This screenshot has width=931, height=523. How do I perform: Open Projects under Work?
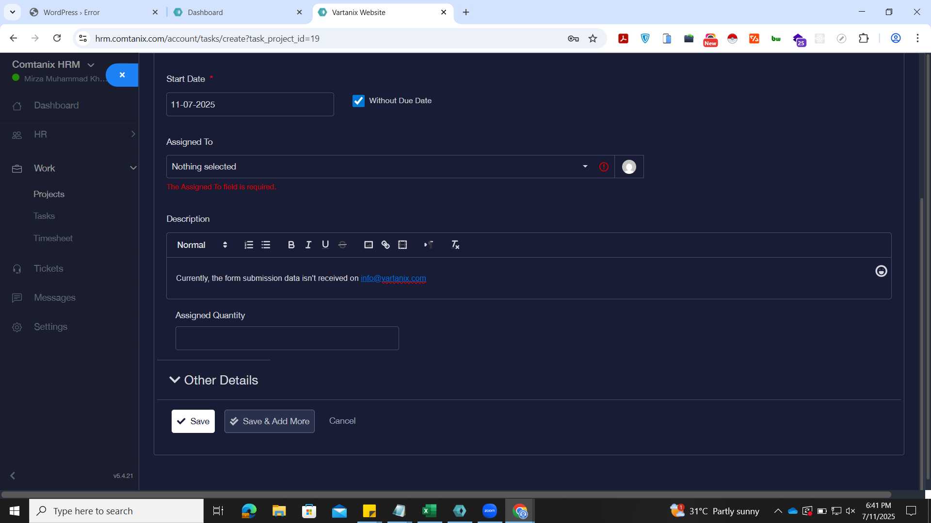point(49,194)
